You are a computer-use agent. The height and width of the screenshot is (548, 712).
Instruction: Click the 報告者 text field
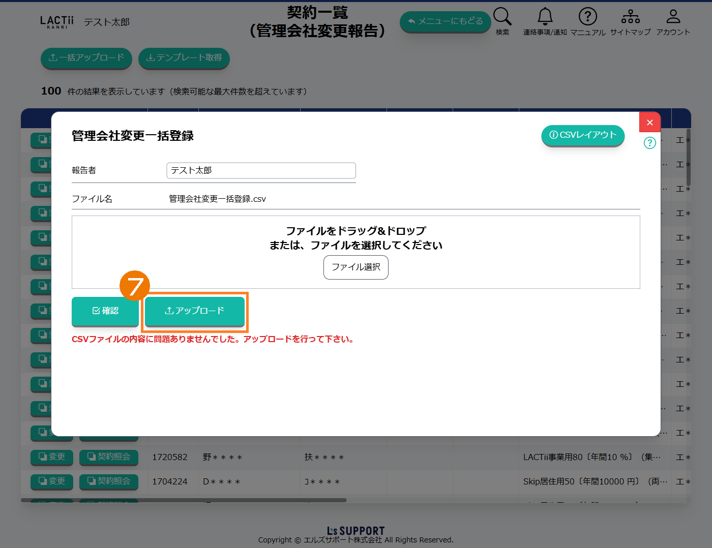pyautogui.click(x=261, y=170)
